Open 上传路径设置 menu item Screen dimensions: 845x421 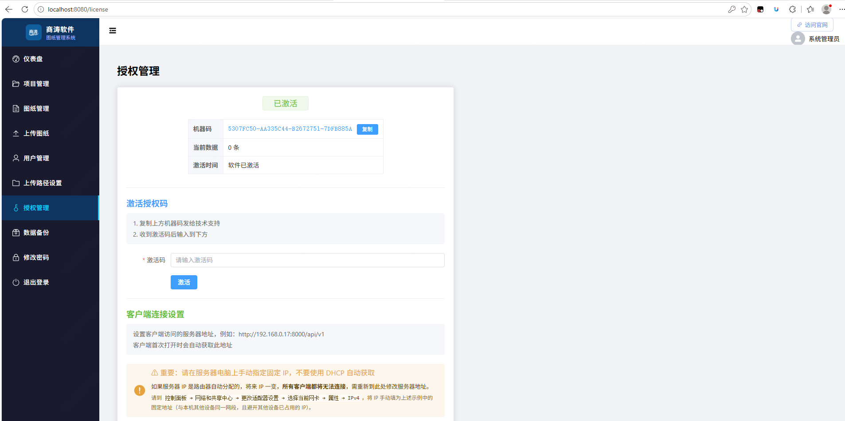tap(51, 183)
